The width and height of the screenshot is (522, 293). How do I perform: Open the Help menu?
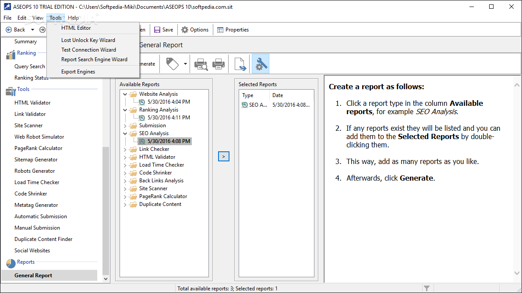[x=73, y=18]
